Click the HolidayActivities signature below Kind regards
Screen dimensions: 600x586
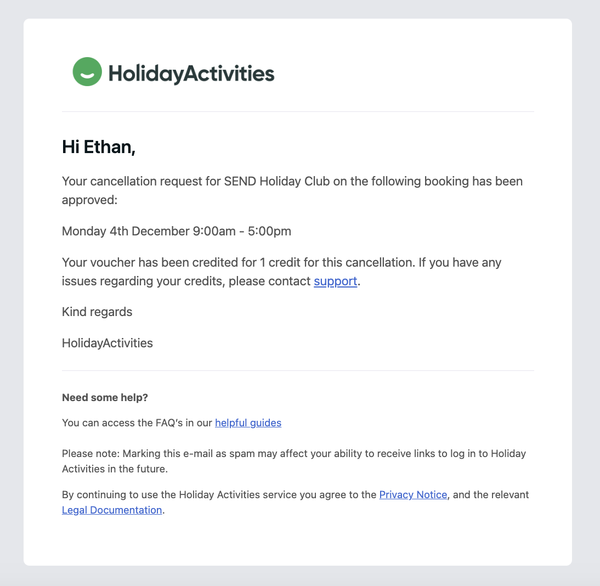pyautogui.click(x=107, y=343)
